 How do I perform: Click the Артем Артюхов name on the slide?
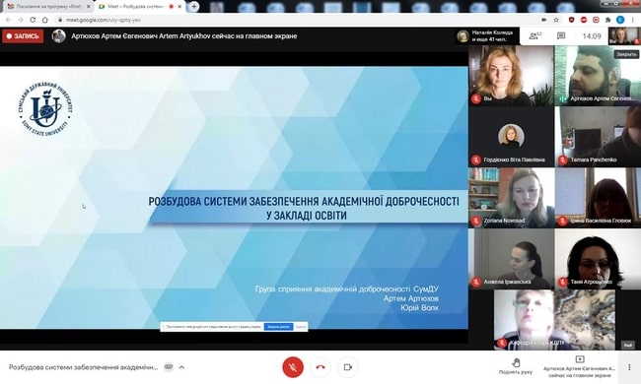[411, 298]
